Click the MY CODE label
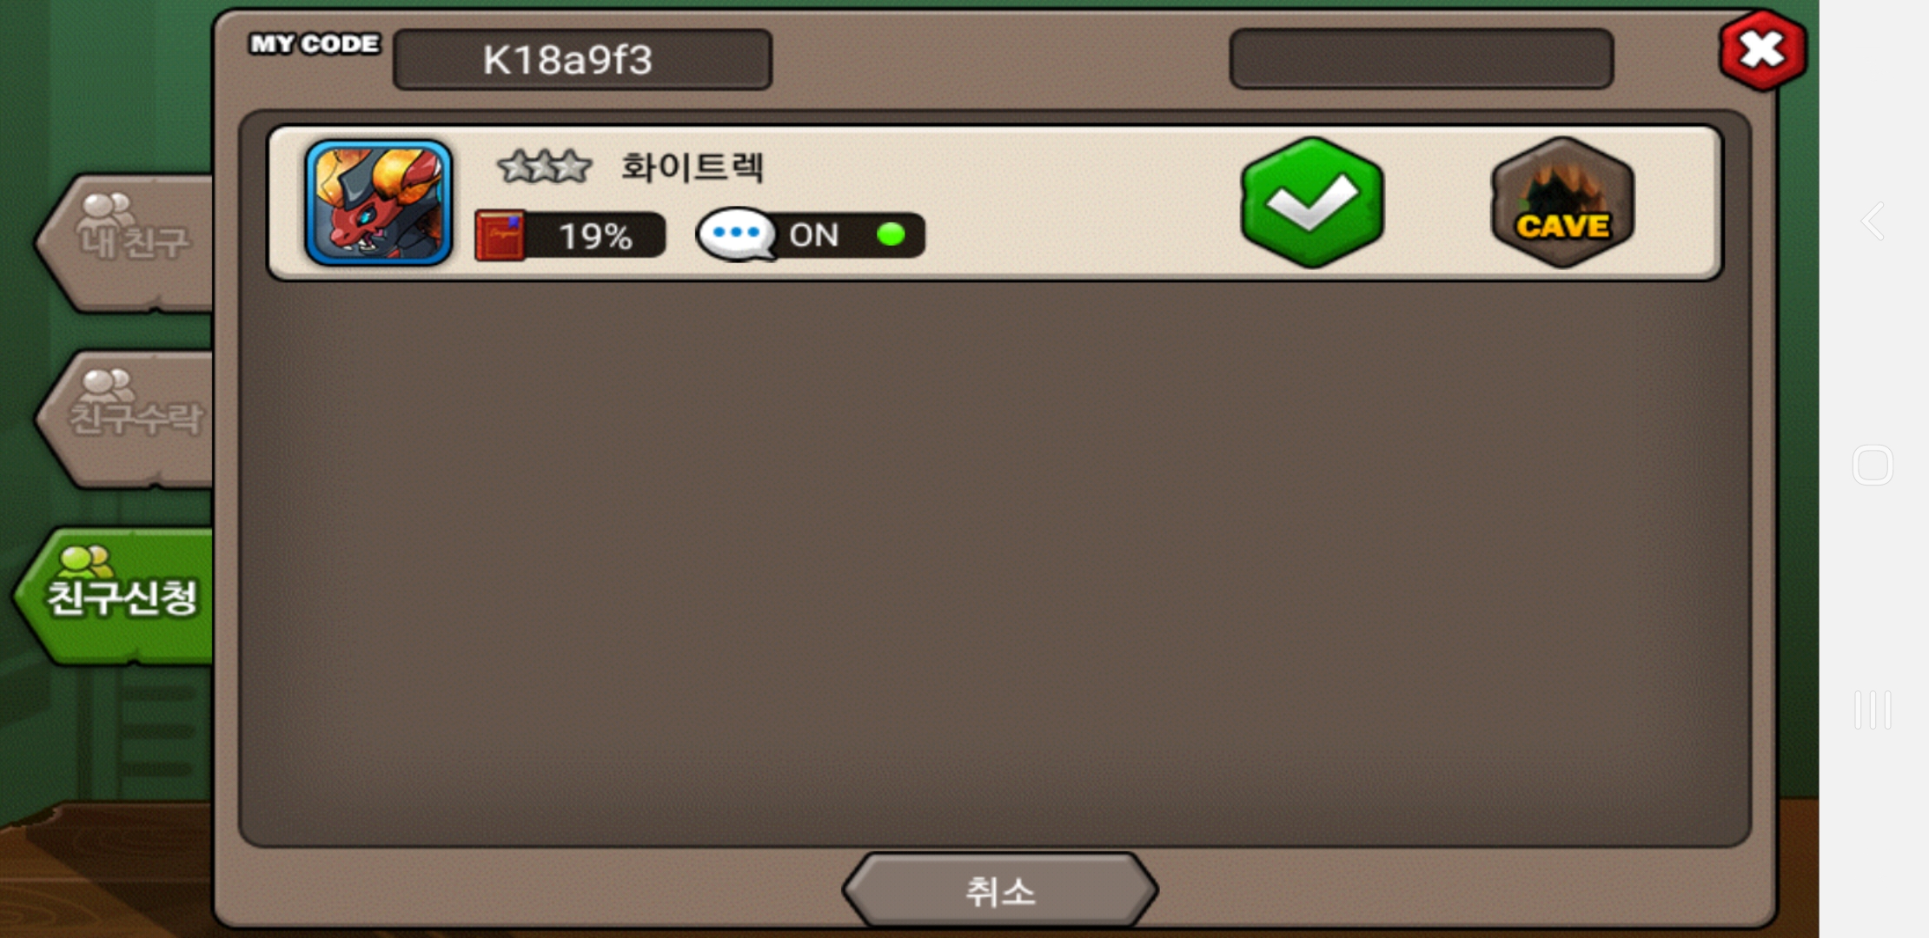This screenshot has width=1929, height=938. (315, 43)
